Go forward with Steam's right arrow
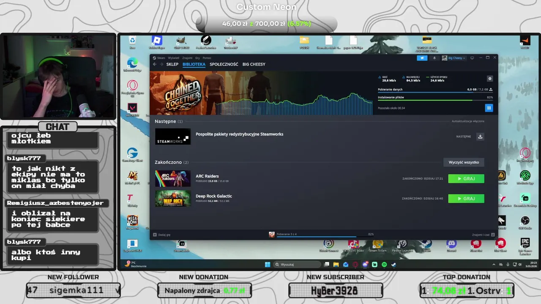The width and height of the screenshot is (541, 304). pos(161,64)
